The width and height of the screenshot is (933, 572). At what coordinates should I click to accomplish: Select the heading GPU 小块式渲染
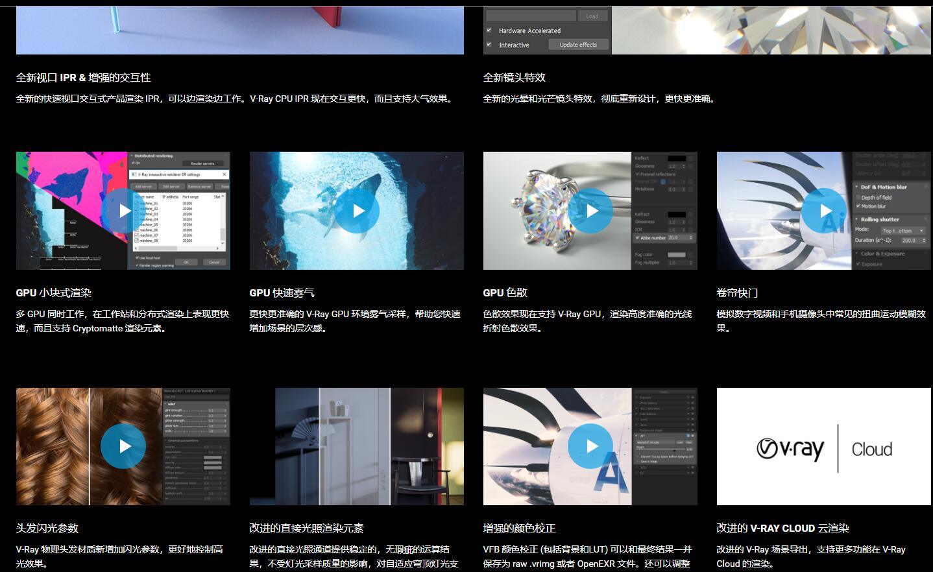click(x=54, y=292)
